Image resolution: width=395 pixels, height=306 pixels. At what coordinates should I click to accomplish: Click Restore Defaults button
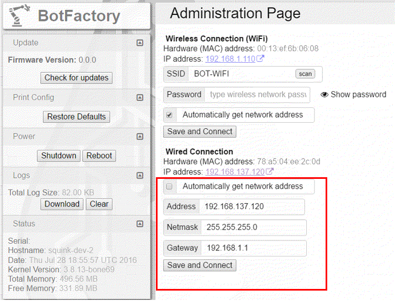tap(77, 117)
